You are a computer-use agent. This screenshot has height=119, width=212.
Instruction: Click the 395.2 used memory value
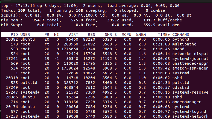(113, 20)
